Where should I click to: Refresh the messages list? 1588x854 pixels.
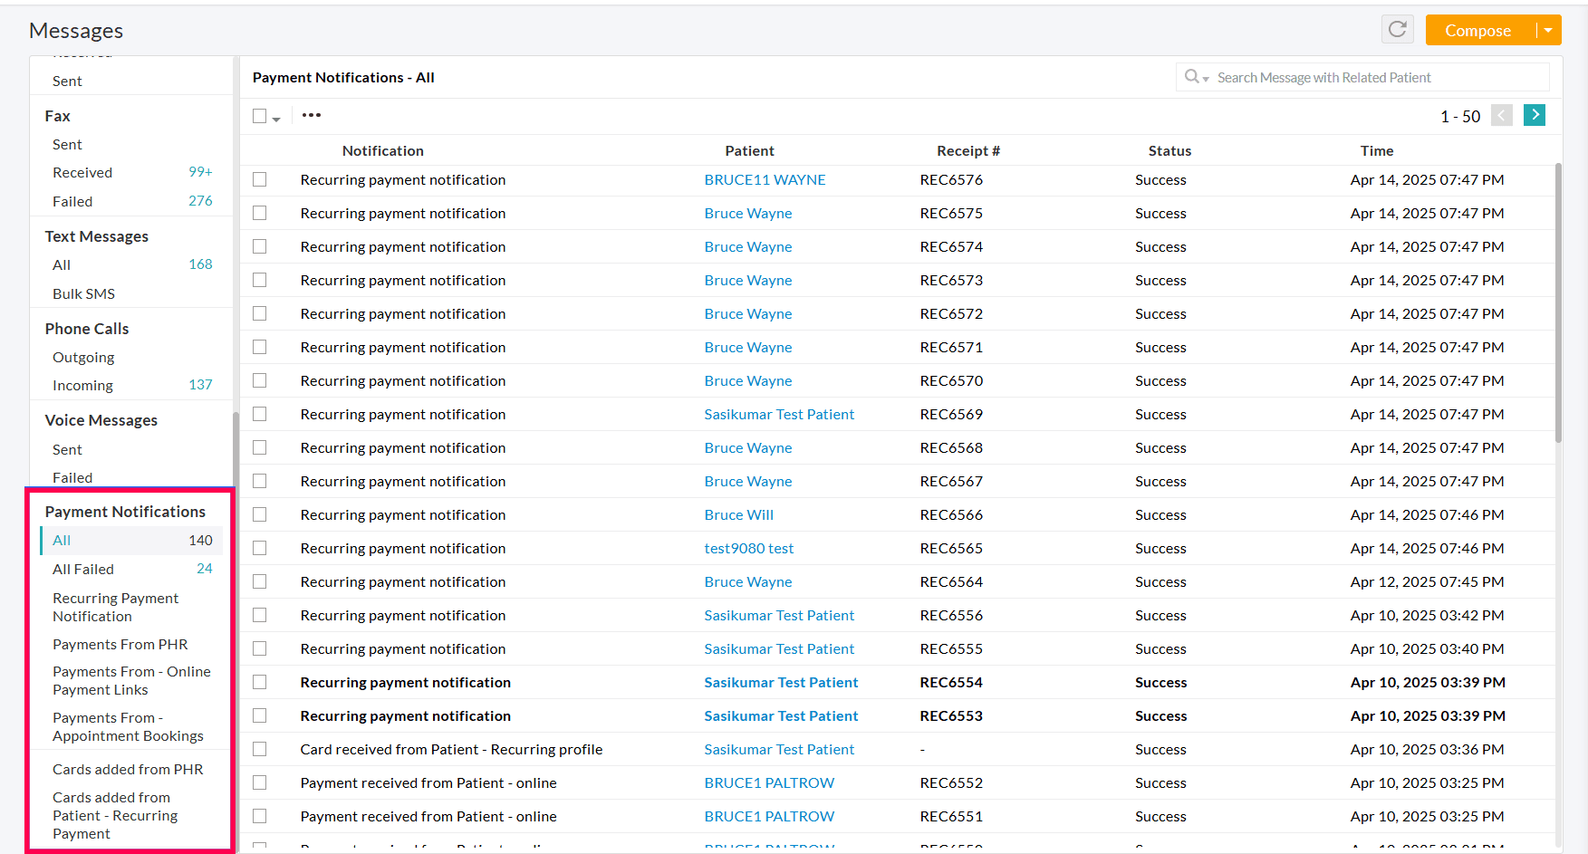[x=1397, y=29]
